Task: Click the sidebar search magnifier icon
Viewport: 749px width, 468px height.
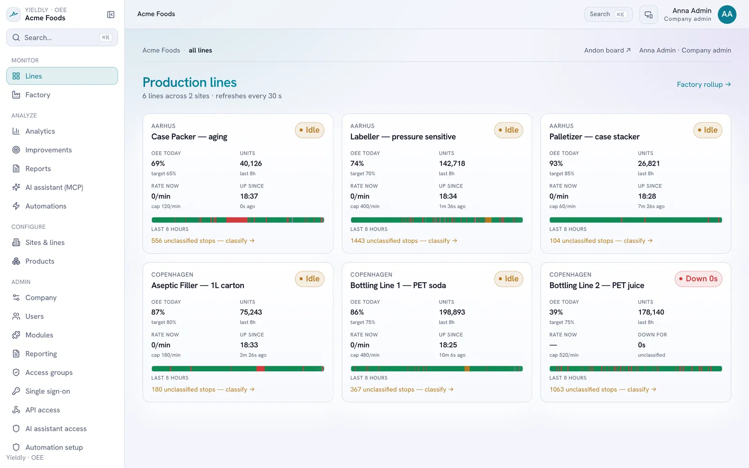Action: (16, 37)
